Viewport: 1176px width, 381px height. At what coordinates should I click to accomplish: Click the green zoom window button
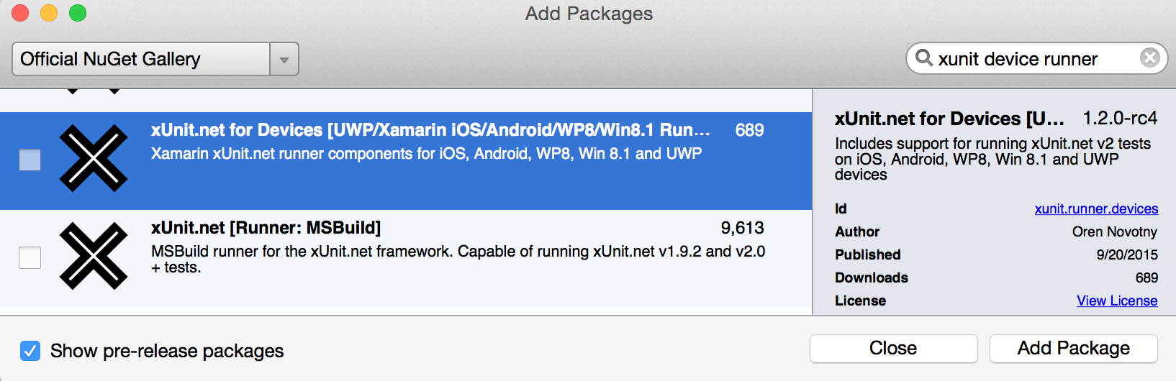pos(78,13)
